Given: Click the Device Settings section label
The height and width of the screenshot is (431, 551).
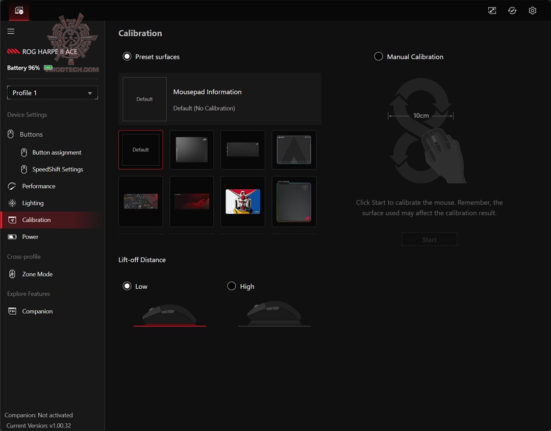Looking at the screenshot, I should 27,115.
